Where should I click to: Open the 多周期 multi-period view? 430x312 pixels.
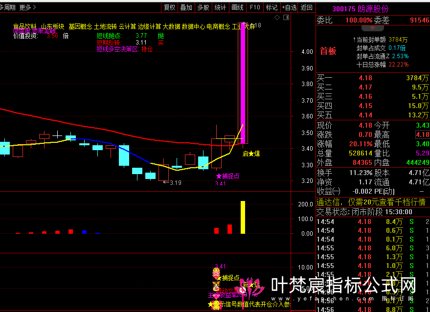[7, 7]
